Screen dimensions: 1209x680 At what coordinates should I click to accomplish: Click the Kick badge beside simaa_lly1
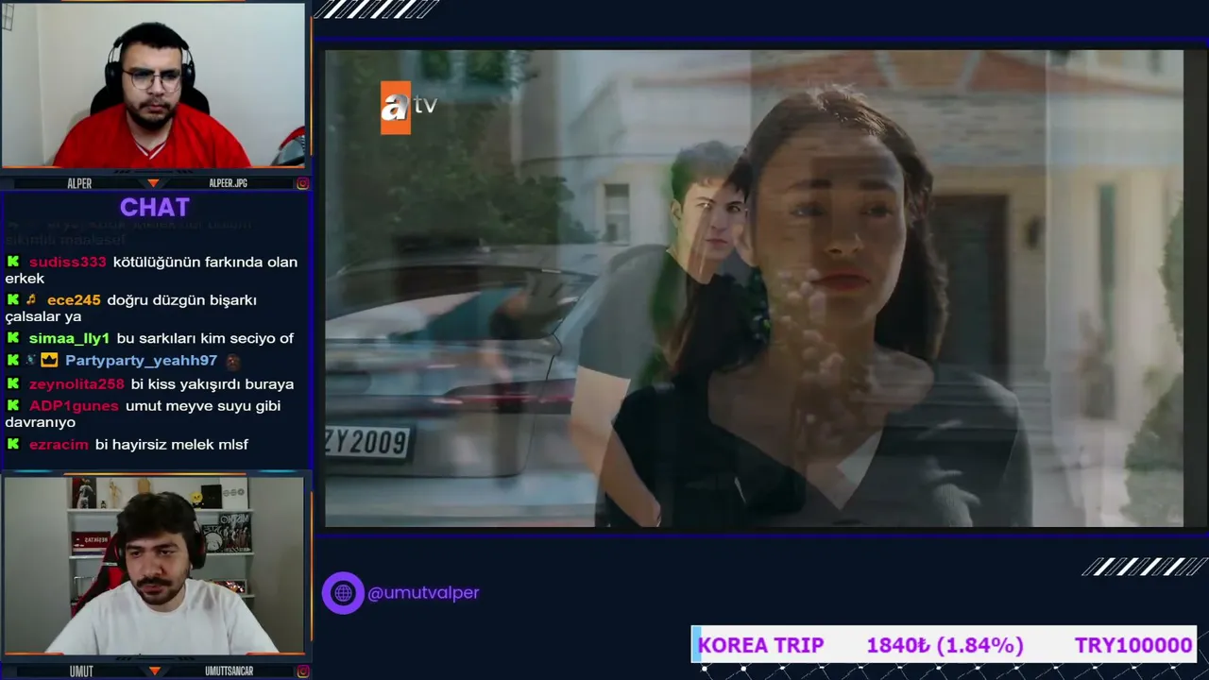(x=13, y=338)
